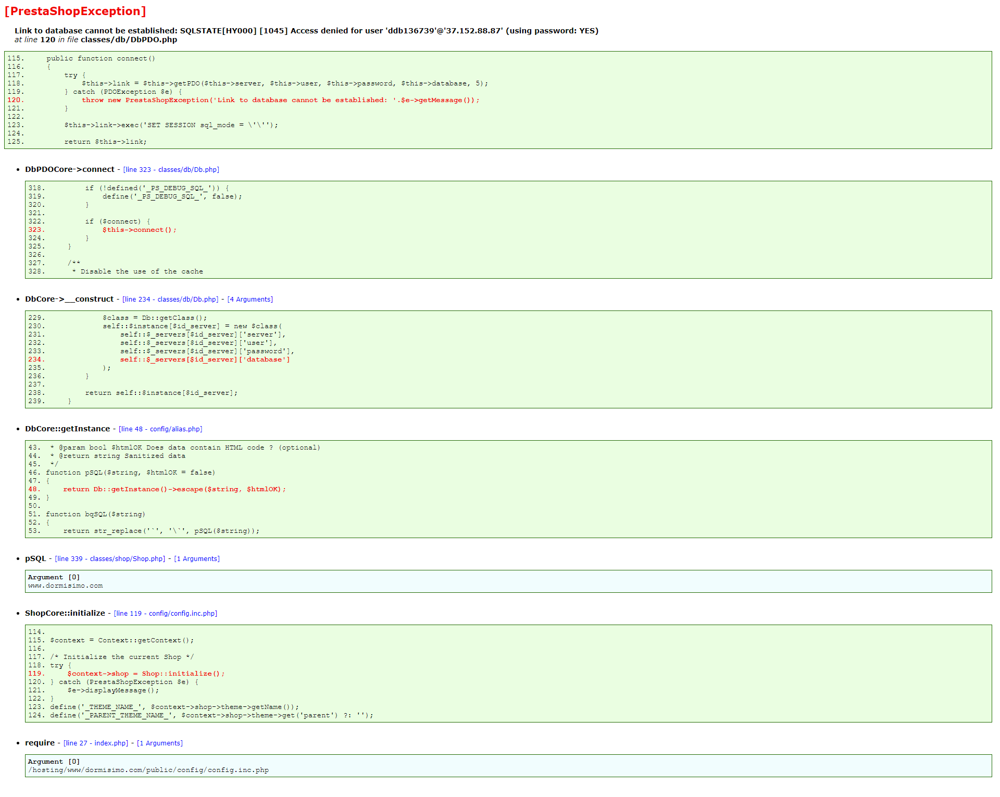Click the line 48 config/alias.php link
This screenshot has width=1000, height=797.
160,429
